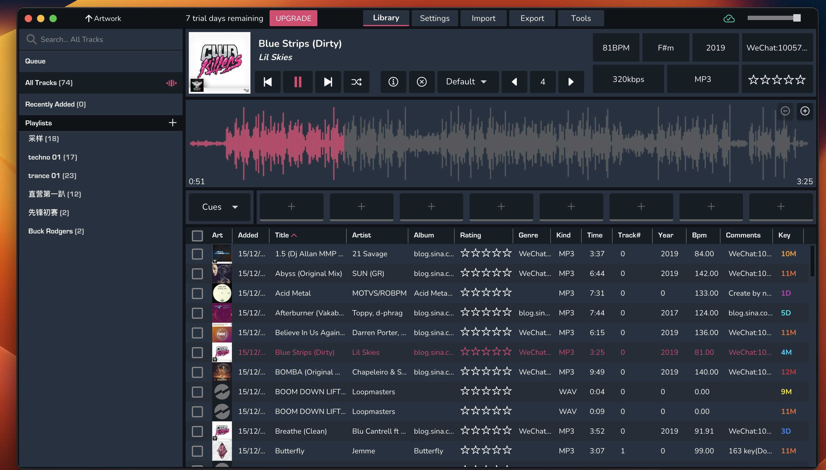
Task: Click the circled X icon in player controls
Action: 421,82
